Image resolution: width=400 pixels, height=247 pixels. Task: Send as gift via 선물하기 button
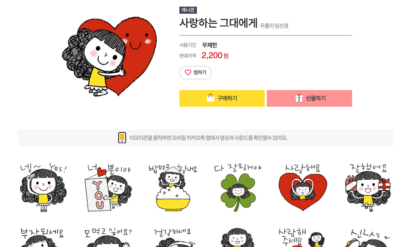tap(309, 98)
